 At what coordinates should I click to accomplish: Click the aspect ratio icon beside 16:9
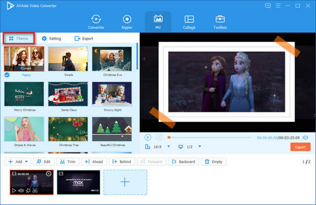pyautogui.click(x=148, y=147)
